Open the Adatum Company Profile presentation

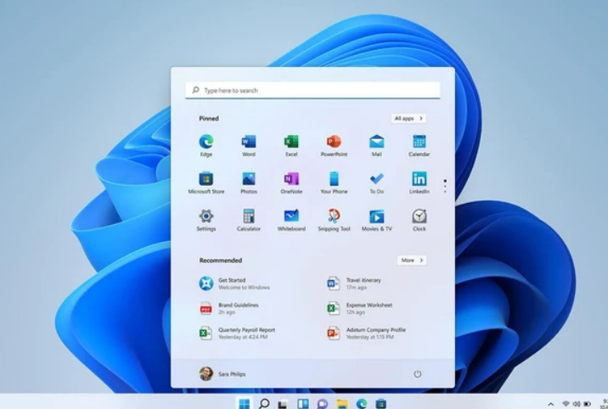tap(366, 333)
